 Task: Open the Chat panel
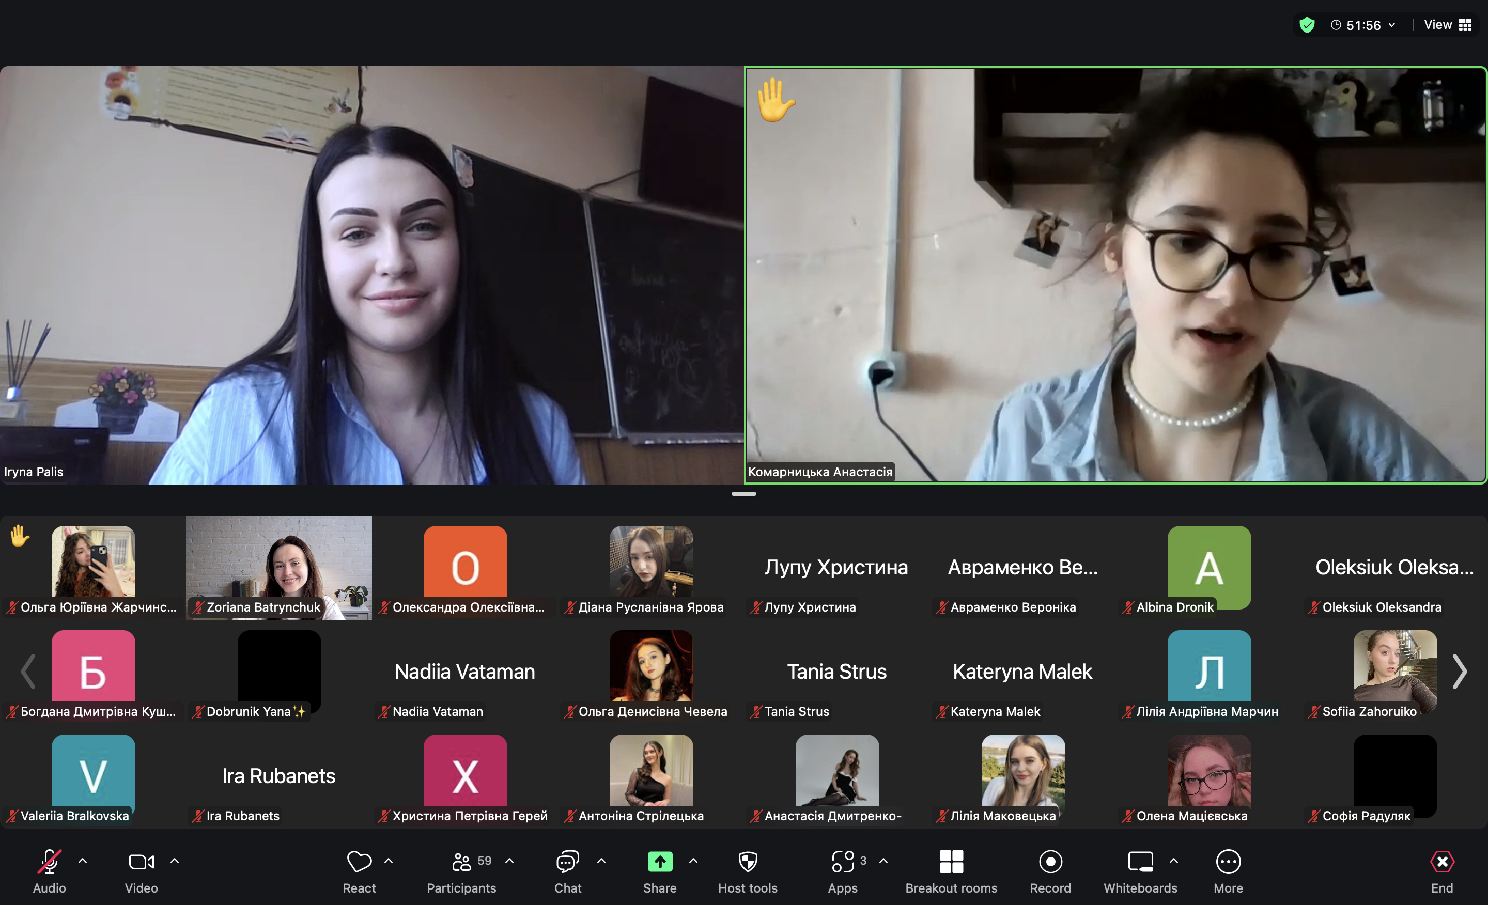(x=568, y=871)
